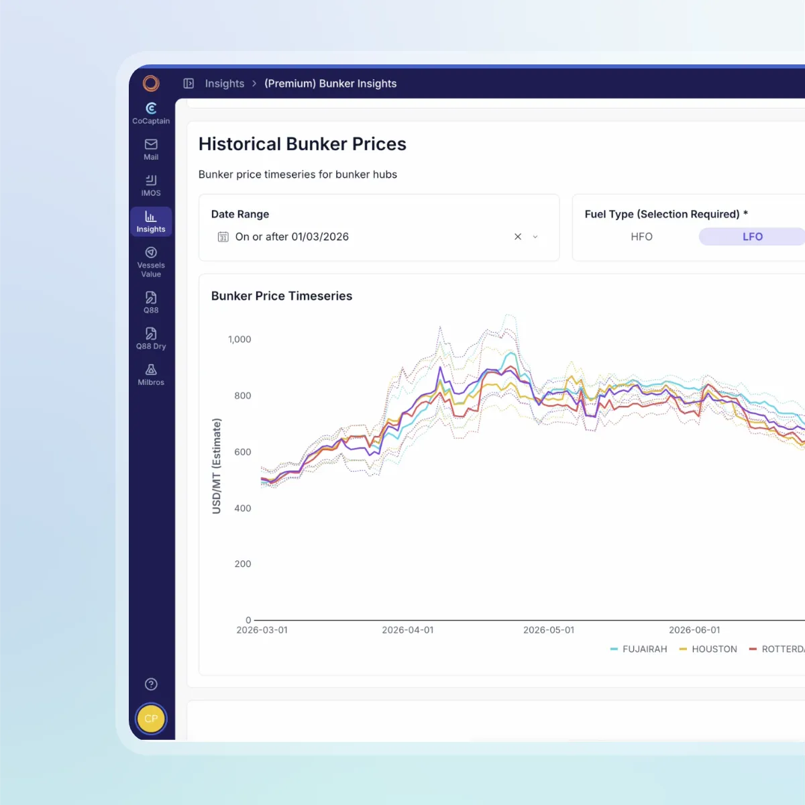
Task: Click the USD/MT (Estimate) axis title
Action: (217, 466)
